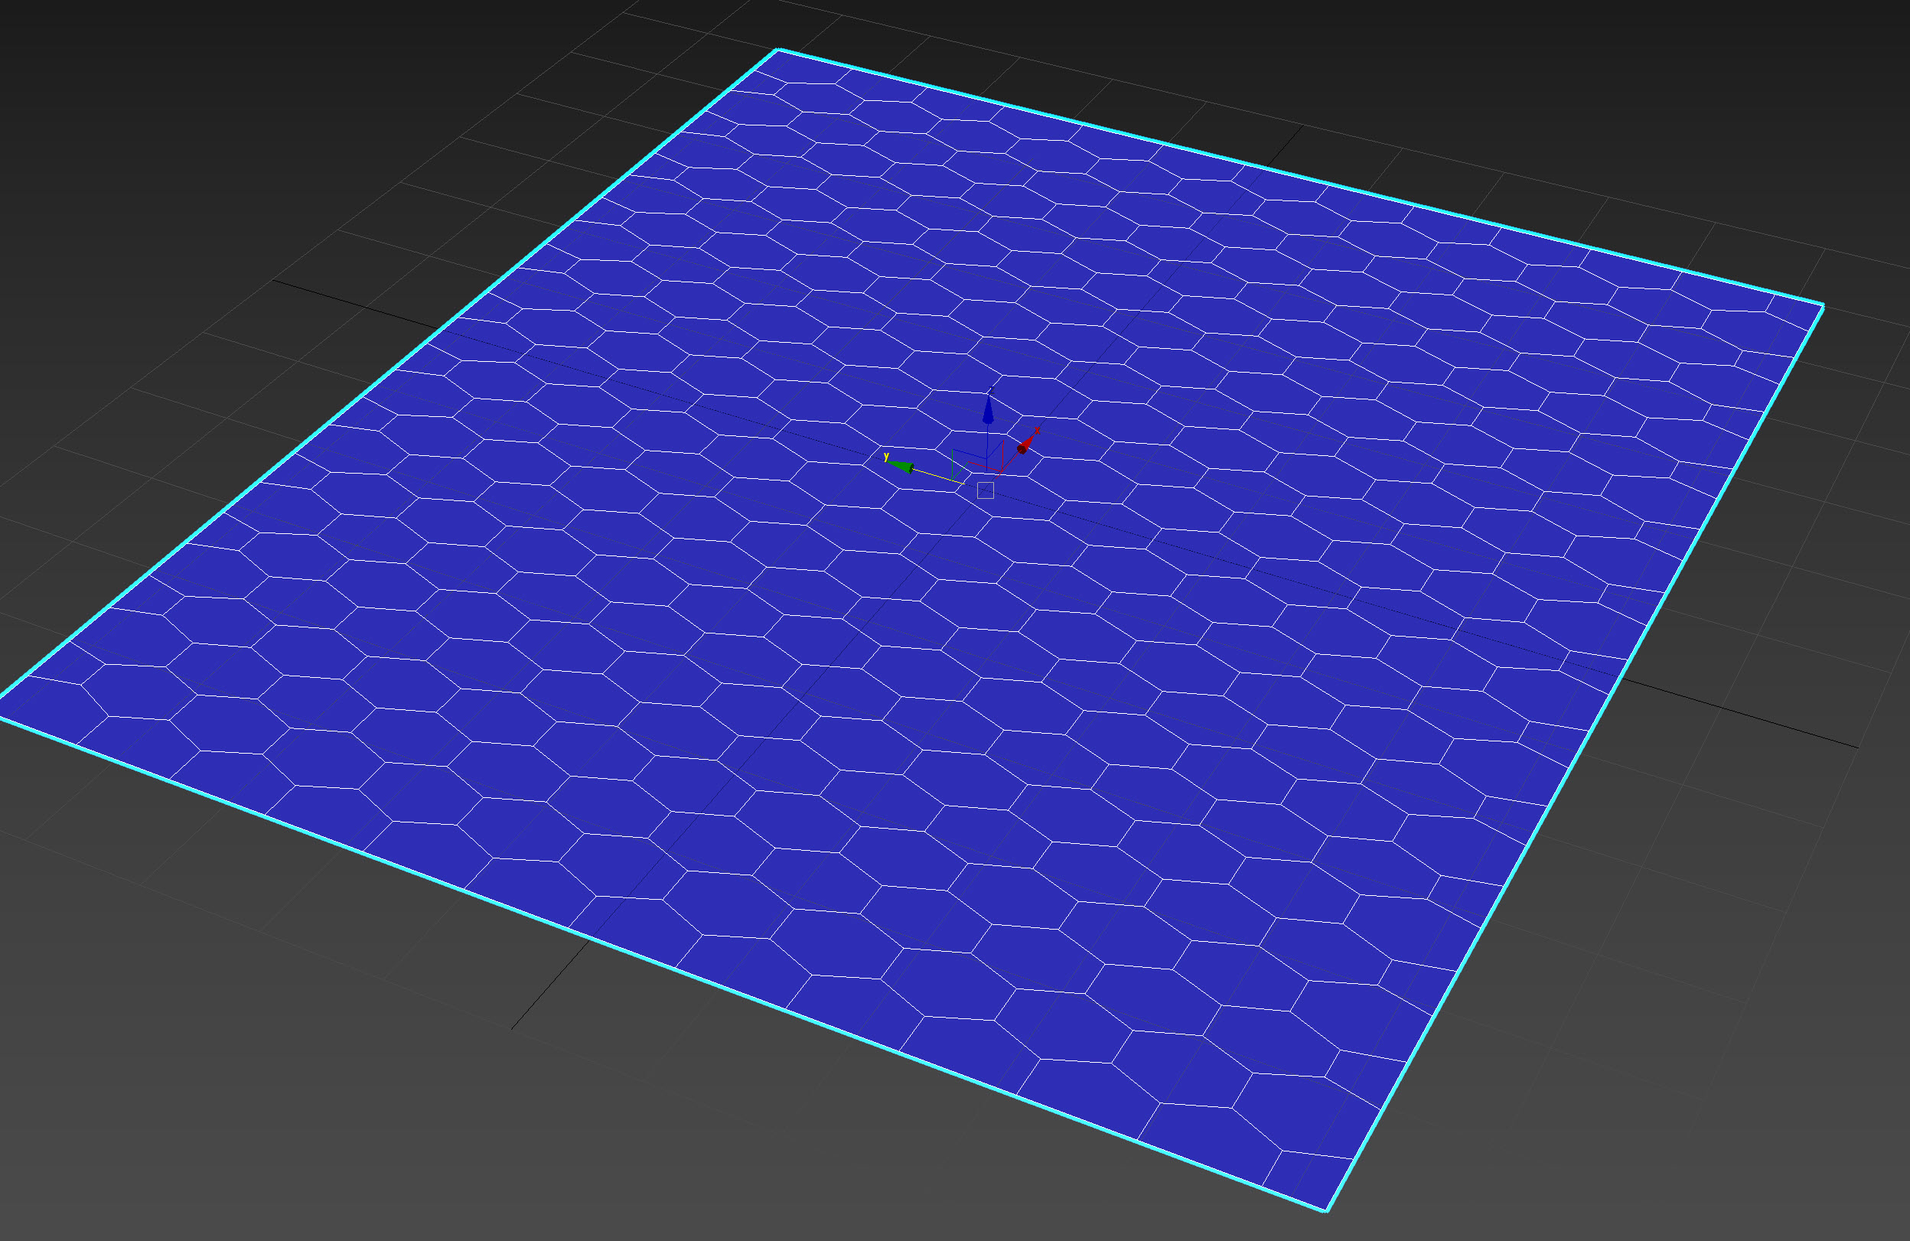The image size is (1910, 1241).
Task: Click the farthest top corner of the plane
Action: tap(777, 50)
